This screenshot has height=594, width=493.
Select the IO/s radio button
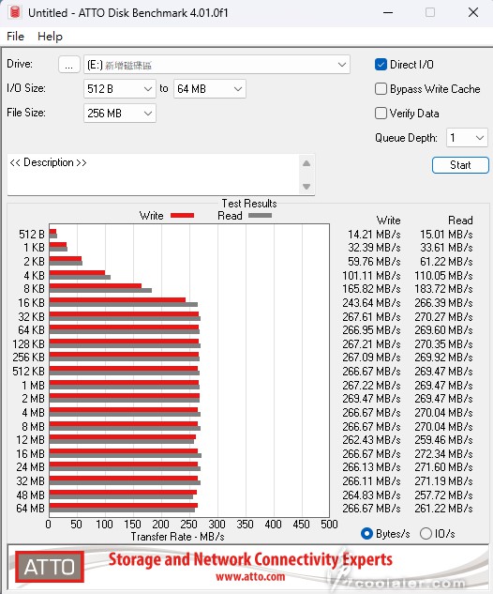pos(426,533)
